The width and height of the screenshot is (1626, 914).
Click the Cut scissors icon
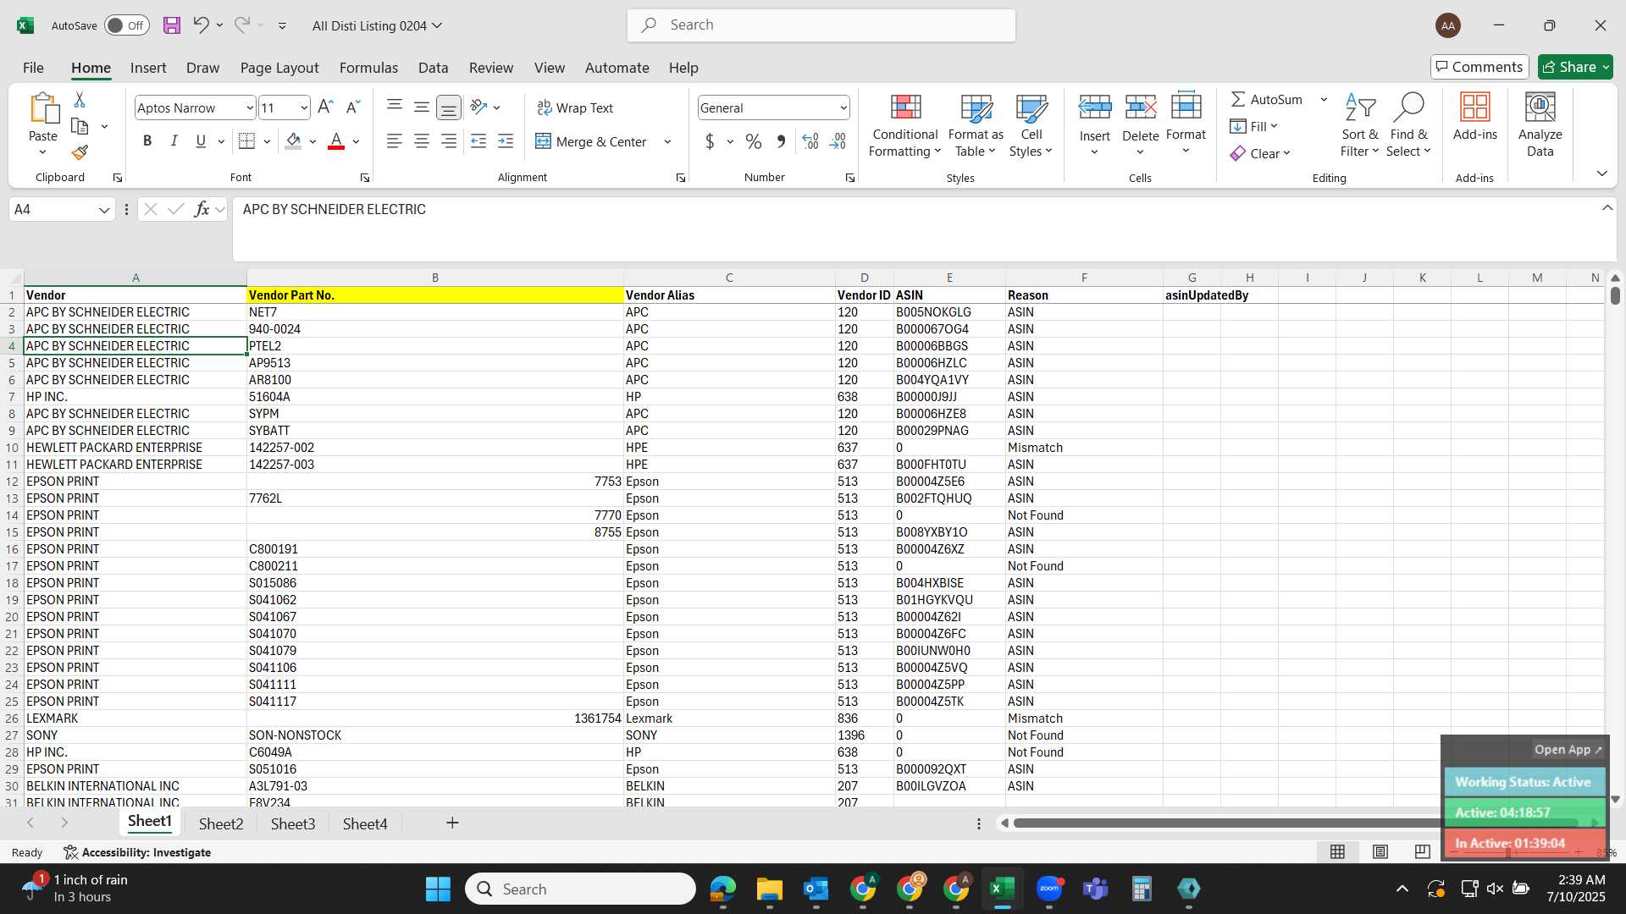click(80, 100)
